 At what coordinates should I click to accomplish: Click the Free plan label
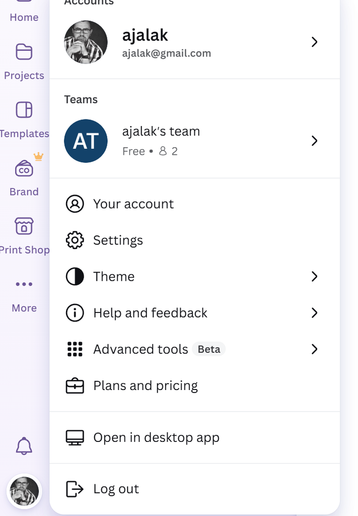point(133,151)
